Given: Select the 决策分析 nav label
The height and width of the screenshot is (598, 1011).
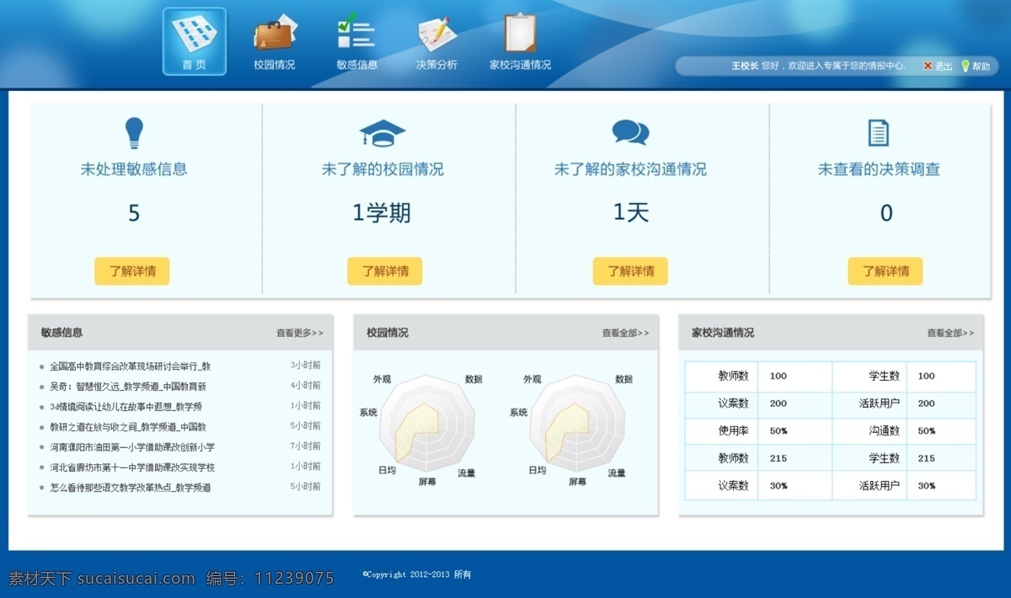Looking at the screenshot, I should point(436,65).
